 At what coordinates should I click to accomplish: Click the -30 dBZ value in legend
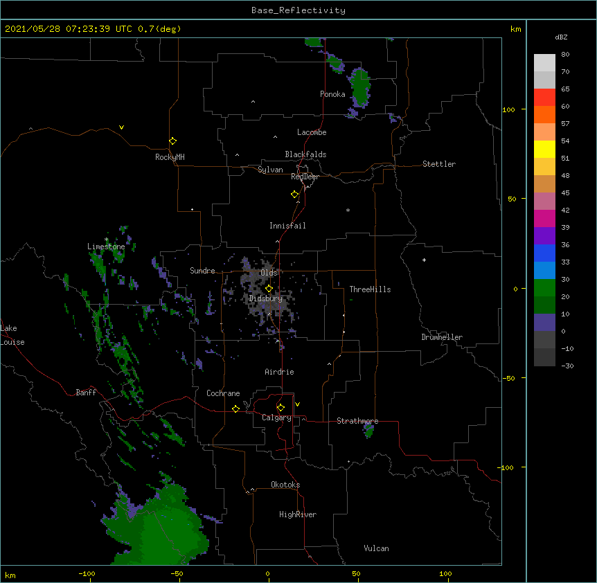[567, 366]
